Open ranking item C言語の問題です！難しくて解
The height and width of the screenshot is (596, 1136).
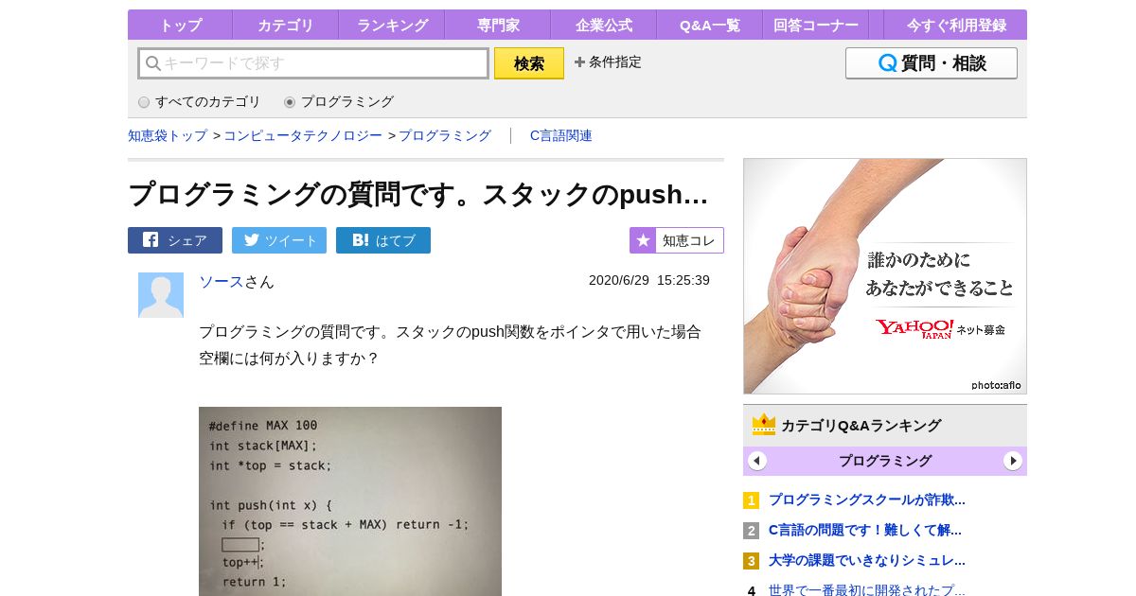pyautogui.click(x=865, y=530)
